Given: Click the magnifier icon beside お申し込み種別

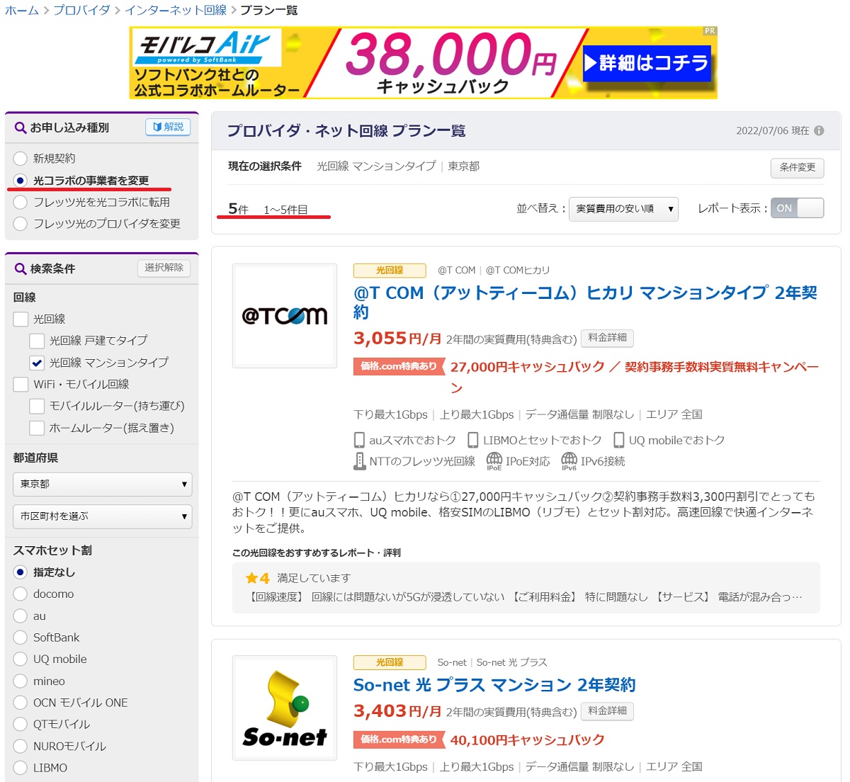Looking at the screenshot, I should pos(21,128).
